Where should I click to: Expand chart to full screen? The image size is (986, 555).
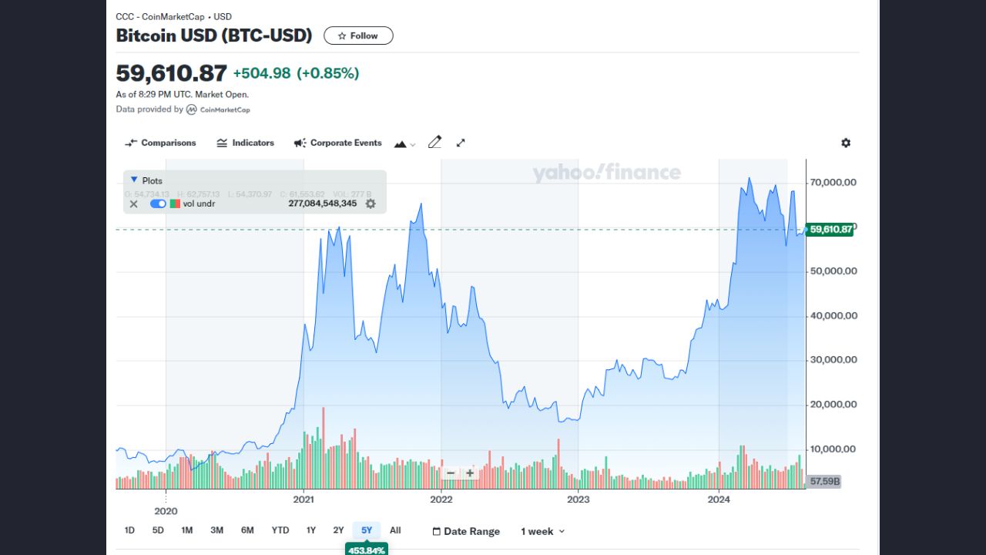461,143
